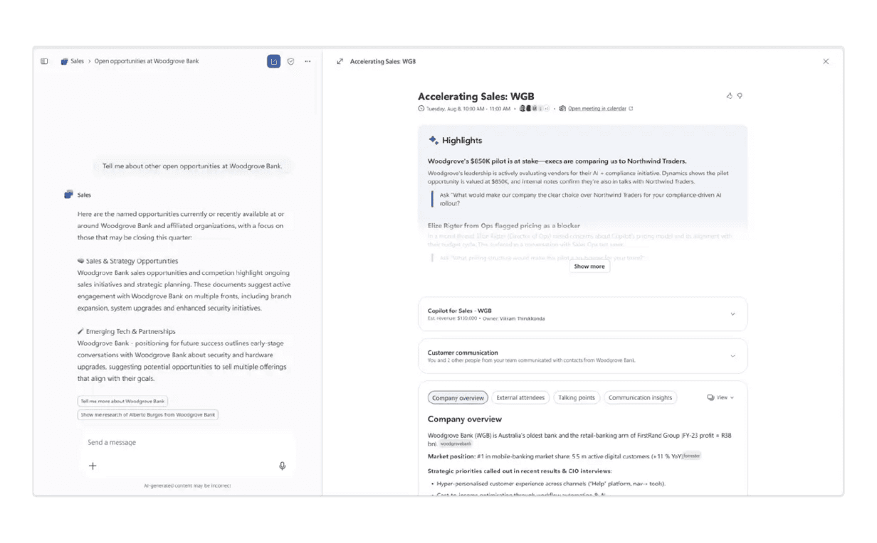
Task: Open meeting in calendar link
Action: (597, 109)
